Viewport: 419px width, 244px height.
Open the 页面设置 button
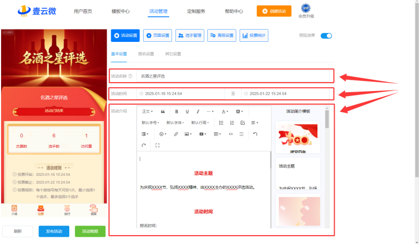158,36
